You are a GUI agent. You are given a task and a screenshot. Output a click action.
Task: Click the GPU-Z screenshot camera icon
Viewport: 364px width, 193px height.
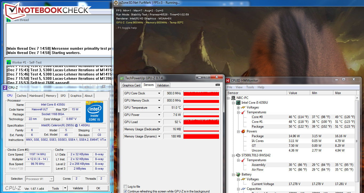click(218, 85)
